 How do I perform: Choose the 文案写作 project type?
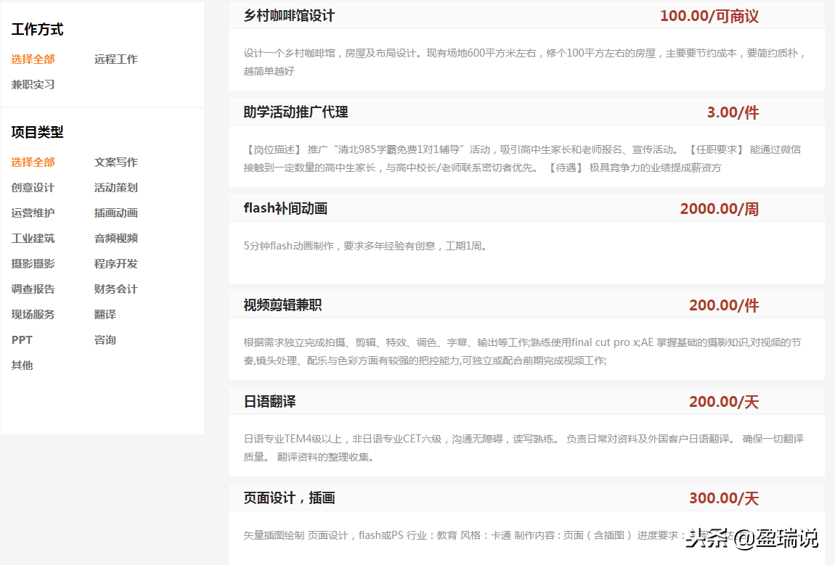116,162
